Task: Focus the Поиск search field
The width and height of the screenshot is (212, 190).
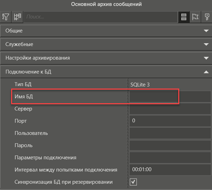Action: coord(101,17)
